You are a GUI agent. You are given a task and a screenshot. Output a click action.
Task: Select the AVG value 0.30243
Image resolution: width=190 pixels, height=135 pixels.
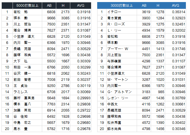pos(84,74)
